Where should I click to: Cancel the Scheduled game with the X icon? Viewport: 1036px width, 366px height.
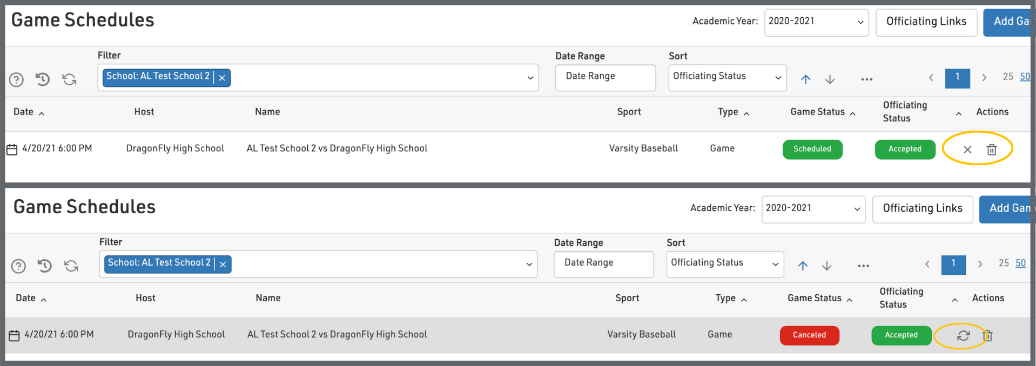pyautogui.click(x=967, y=150)
